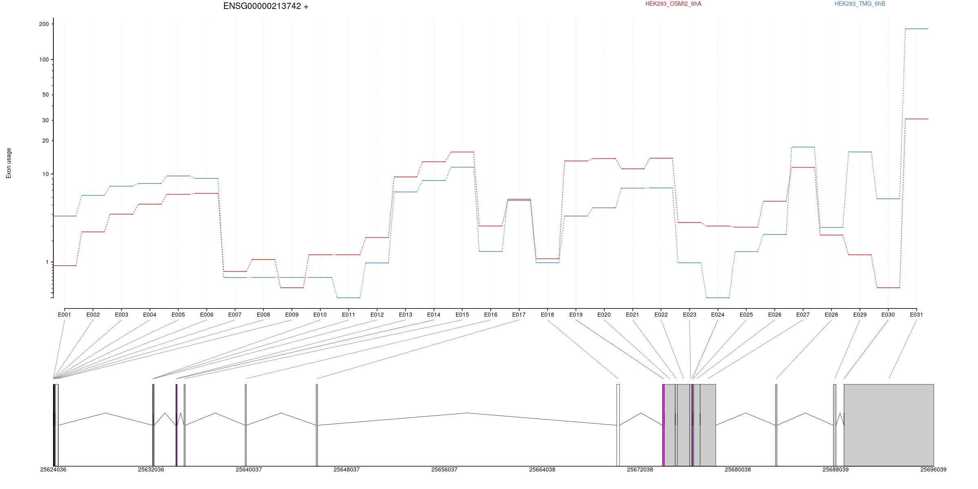Click exon label E027
Image resolution: width=978 pixels, height=489 pixels.
803,315
